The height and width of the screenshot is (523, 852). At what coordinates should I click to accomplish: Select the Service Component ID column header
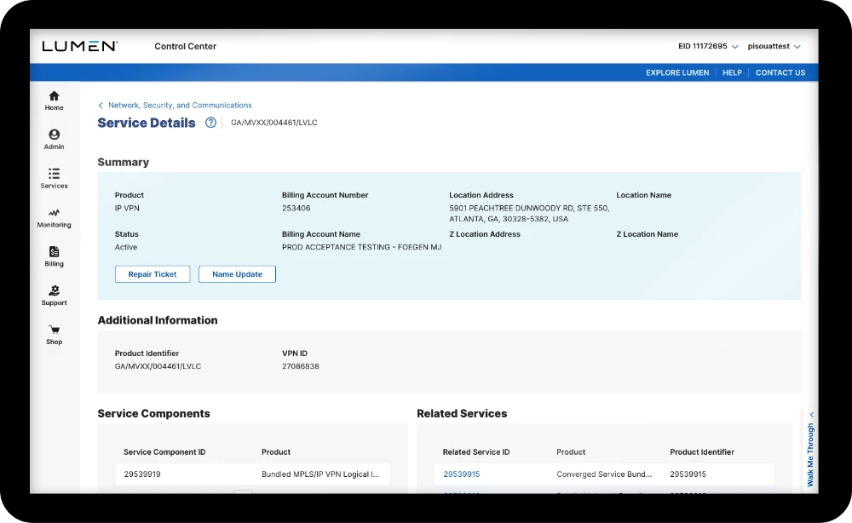pyautogui.click(x=164, y=451)
